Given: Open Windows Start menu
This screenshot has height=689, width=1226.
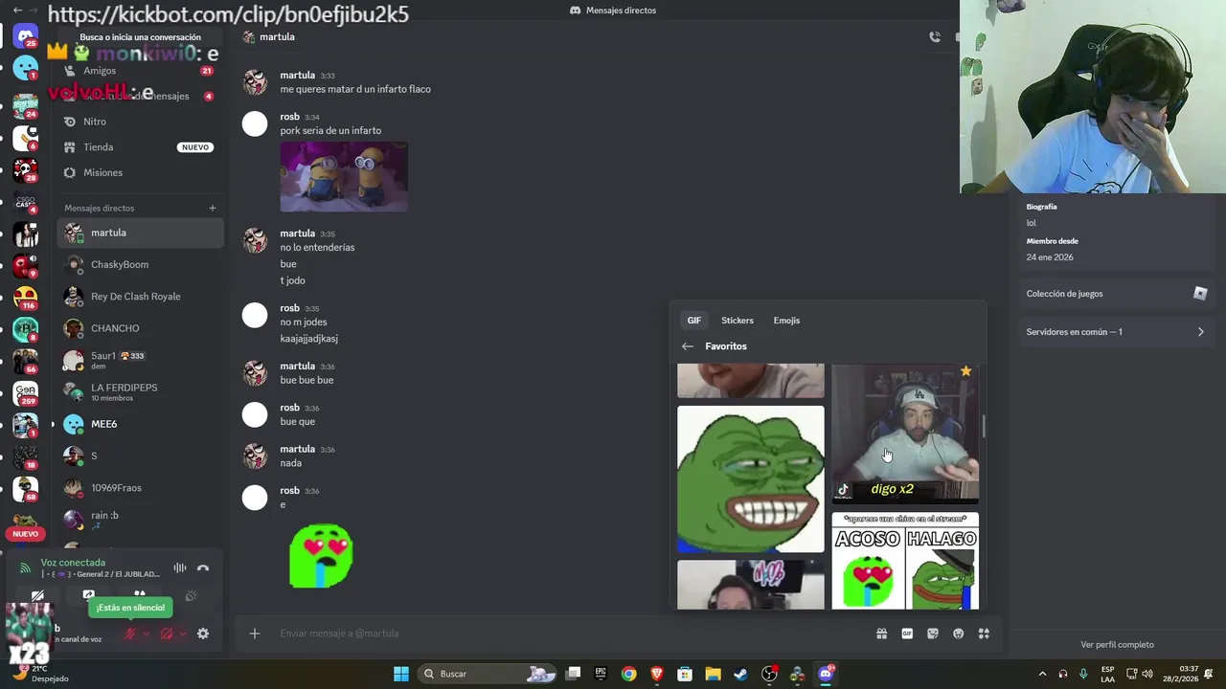Looking at the screenshot, I should coord(401,674).
